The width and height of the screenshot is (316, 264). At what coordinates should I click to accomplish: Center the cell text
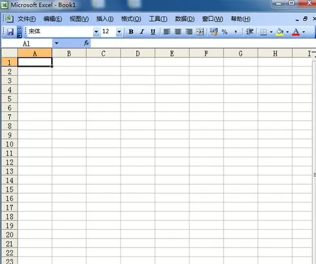pos(178,32)
